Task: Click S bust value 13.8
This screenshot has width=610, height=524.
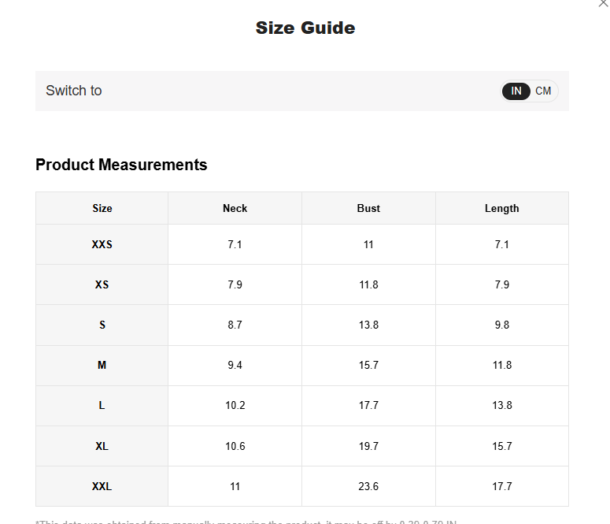Action: [x=368, y=325]
